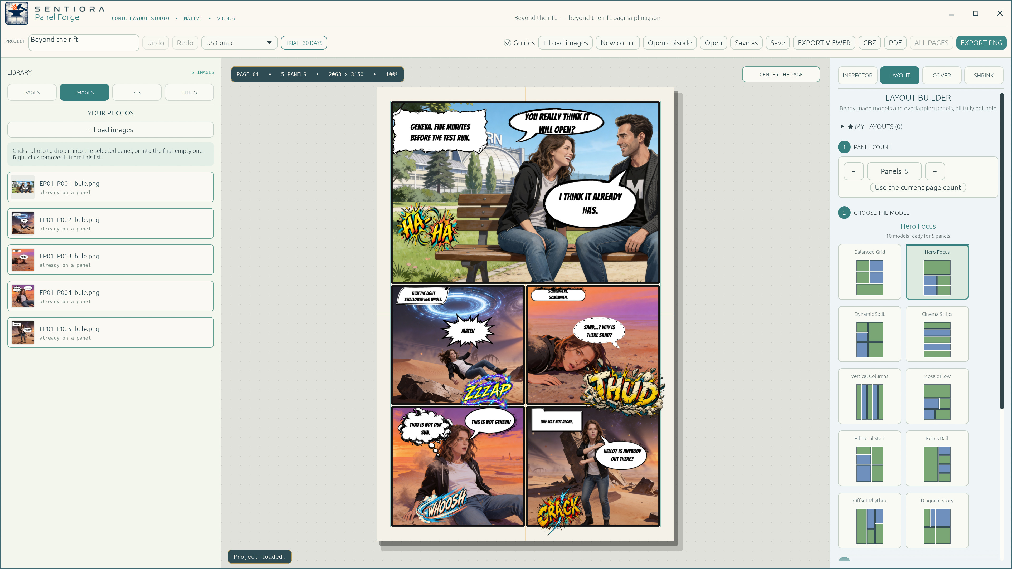Image resolution: width=1012 pixels, height=569 pixels.
Task: Expand the My Layouts section
Action: coord(874,126)
